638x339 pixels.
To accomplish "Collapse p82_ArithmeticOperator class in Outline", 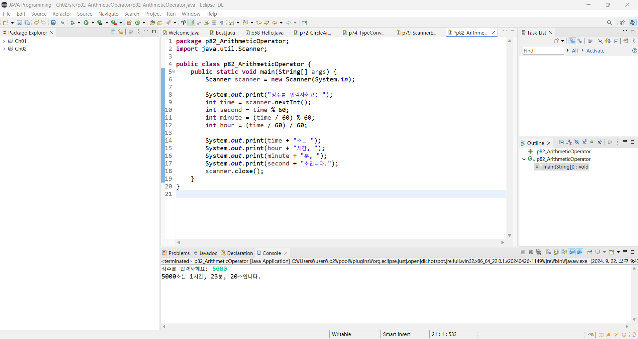I will [524, 159].
